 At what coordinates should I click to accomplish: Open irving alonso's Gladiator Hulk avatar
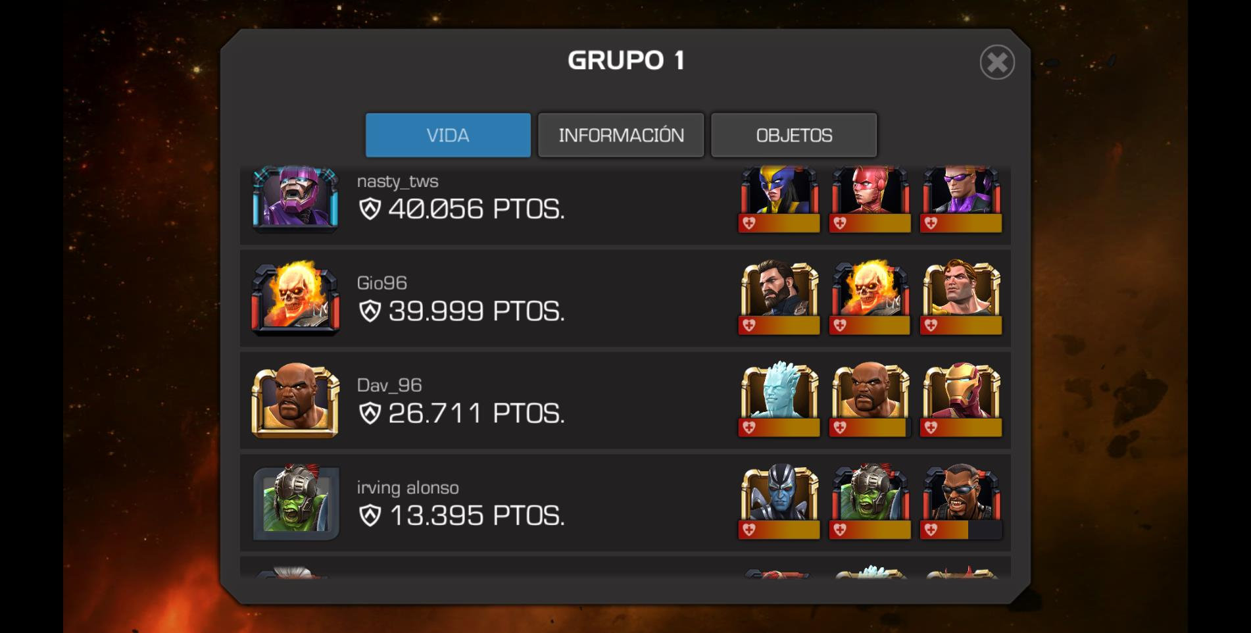[x=296, y=502]
